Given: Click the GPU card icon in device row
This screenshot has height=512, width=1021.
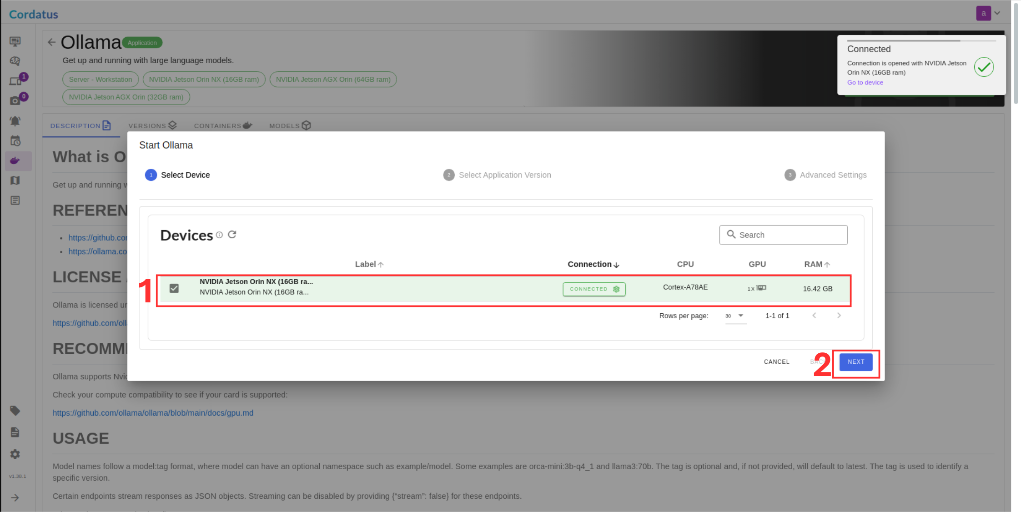Looking at the screenshot, I should tap(761, 288).
